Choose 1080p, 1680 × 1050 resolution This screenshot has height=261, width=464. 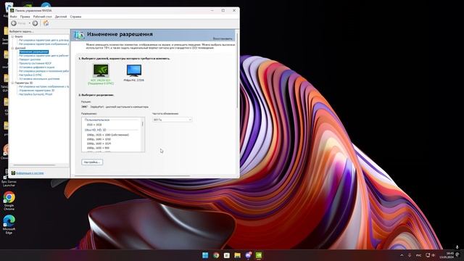[x=99, y=139]
